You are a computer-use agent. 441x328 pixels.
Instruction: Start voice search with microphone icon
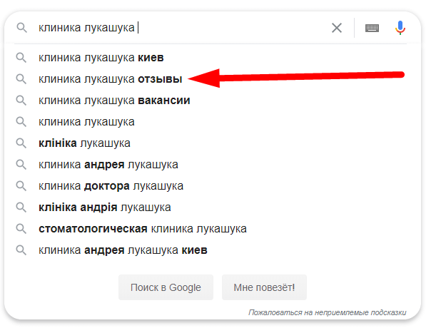tap(400, 28)
